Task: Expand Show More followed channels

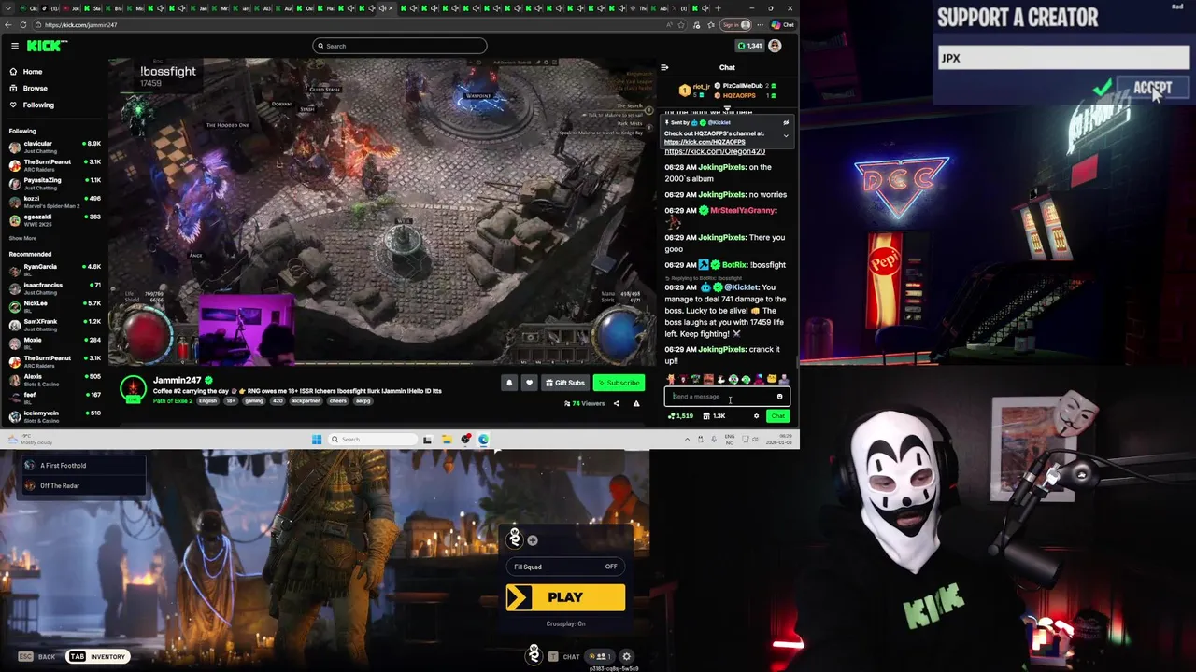Action: 23,238
